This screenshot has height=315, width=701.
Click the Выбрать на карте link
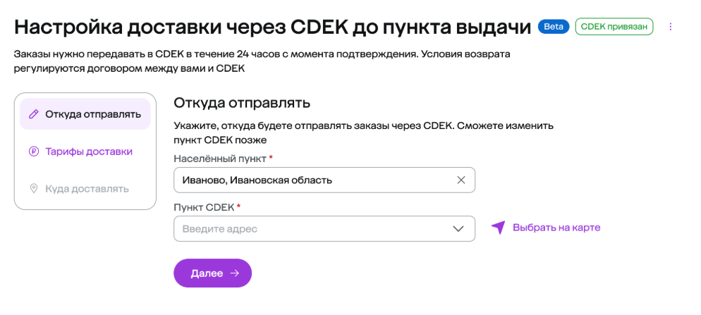pos(556,228)
